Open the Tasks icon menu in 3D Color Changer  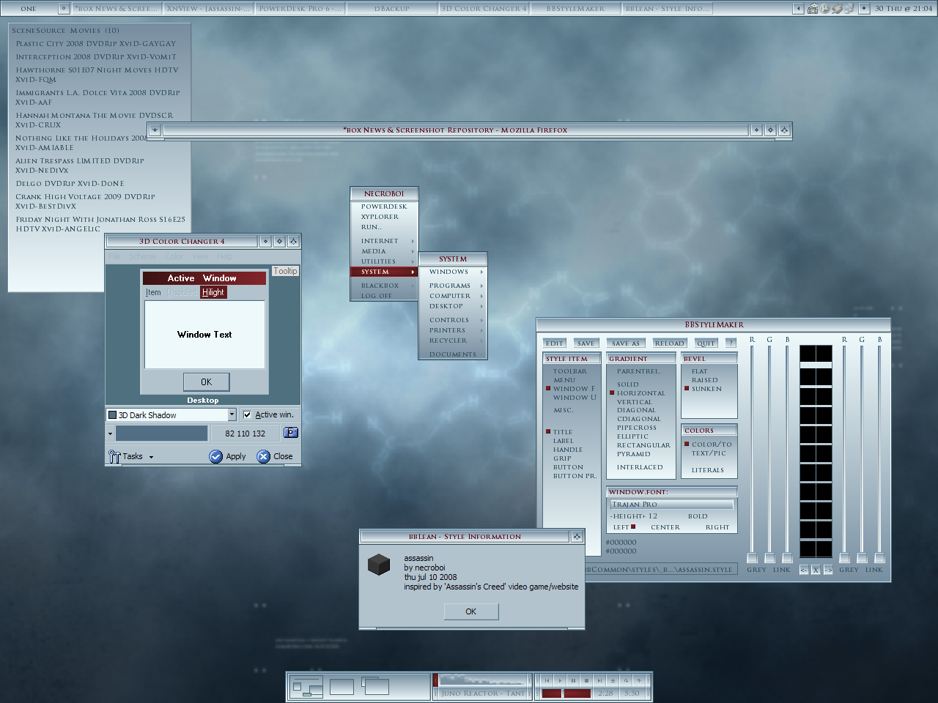click(x=131, y=456)
